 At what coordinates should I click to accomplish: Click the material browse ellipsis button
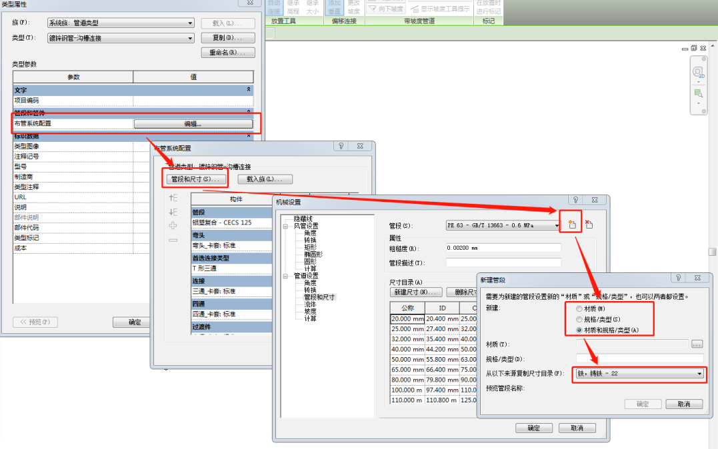pyautogui.click(x=697, y=344)
